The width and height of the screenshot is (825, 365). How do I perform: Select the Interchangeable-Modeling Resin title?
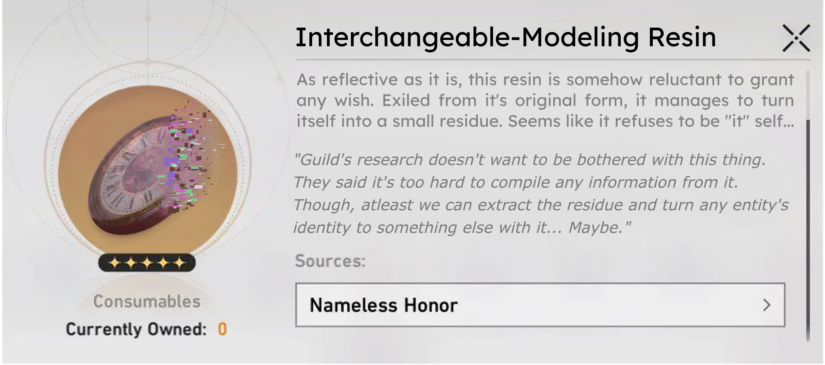click(x=506, y=38)
